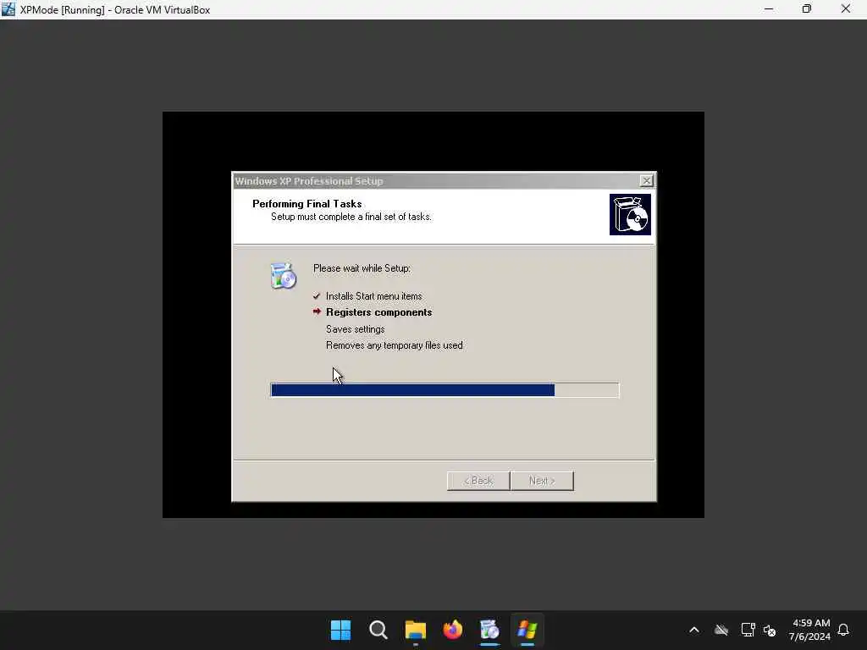The height and width of the screenshot is (650, 867).
Task: Open File Explorer from taskbar
Action: point(415,630)
